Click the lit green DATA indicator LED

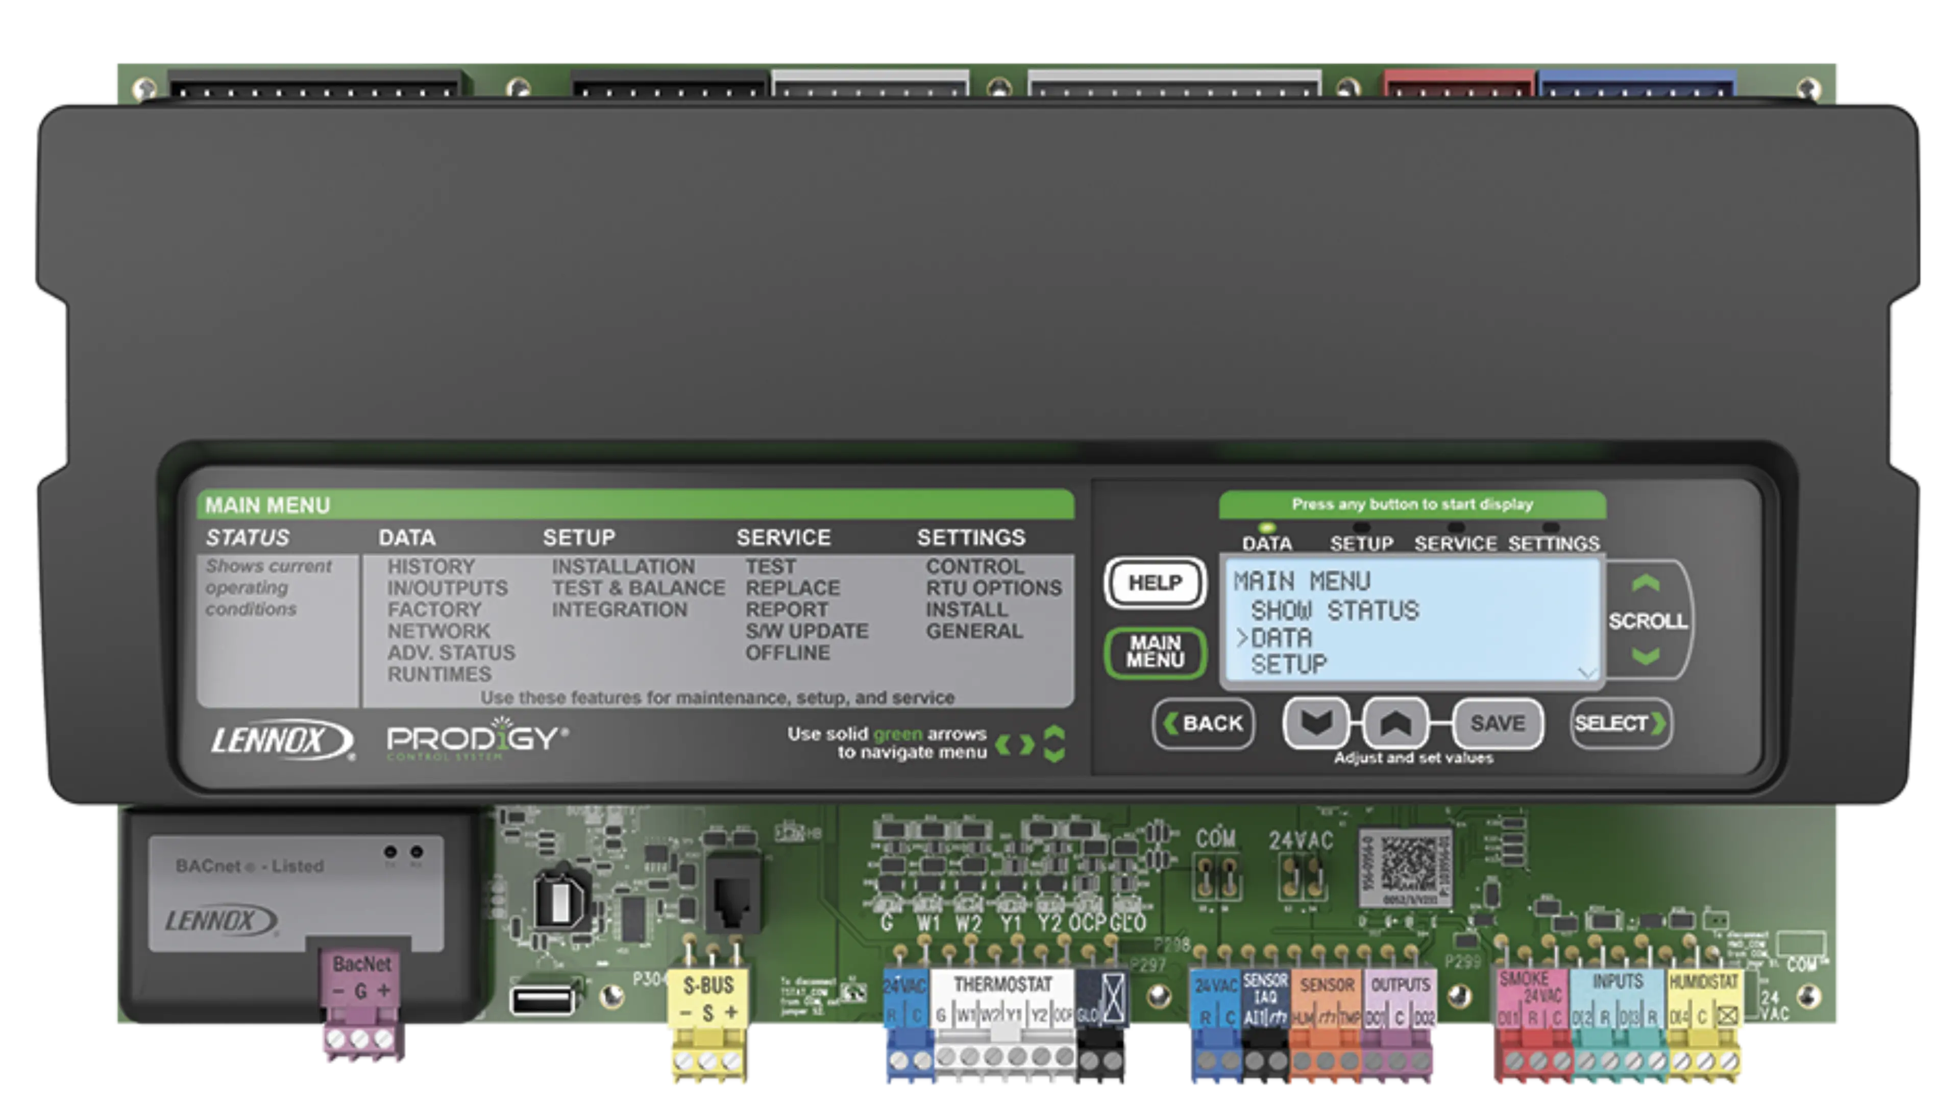coord(1267,527)
